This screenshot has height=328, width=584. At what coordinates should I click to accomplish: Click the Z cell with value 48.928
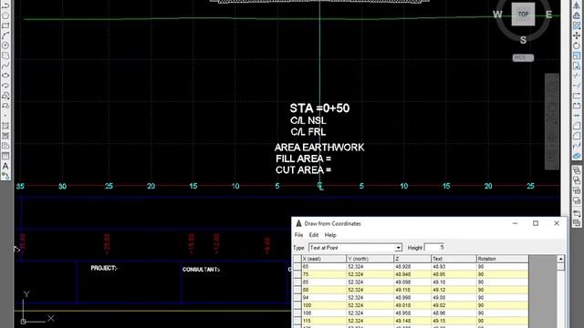[x=412, y=267]
